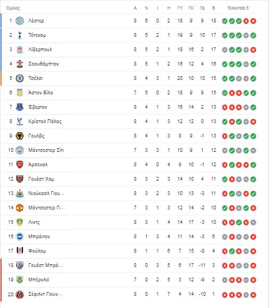Click the Sheffield United crest icon

pyautogui.click(x=20, y=295)
